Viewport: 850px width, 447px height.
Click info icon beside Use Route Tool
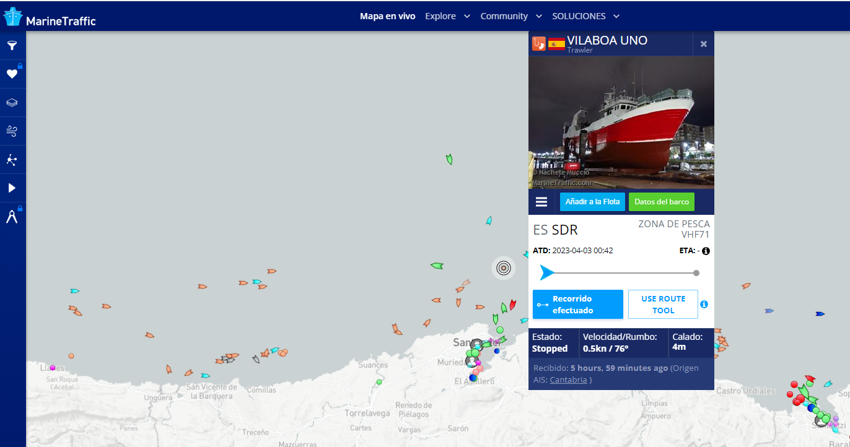point(704,305)
